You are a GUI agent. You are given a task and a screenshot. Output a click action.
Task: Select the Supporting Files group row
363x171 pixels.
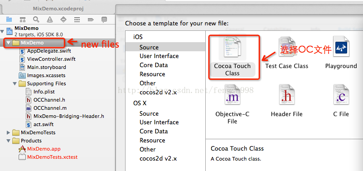(58, 83)
